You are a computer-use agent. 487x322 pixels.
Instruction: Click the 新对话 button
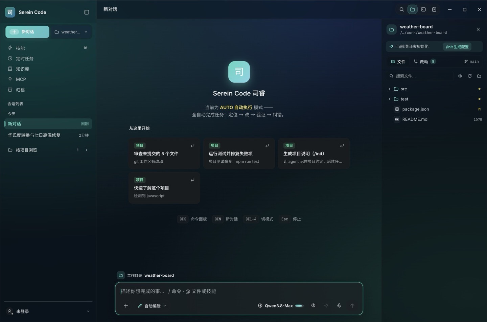click(x=27, y=32)
